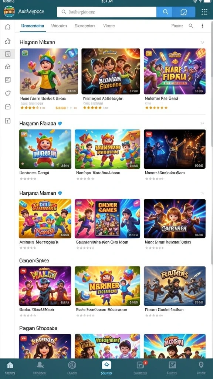Click the heart tag icon in sidebar
This screenshot has width=213, height=379.
click(8, 93)
